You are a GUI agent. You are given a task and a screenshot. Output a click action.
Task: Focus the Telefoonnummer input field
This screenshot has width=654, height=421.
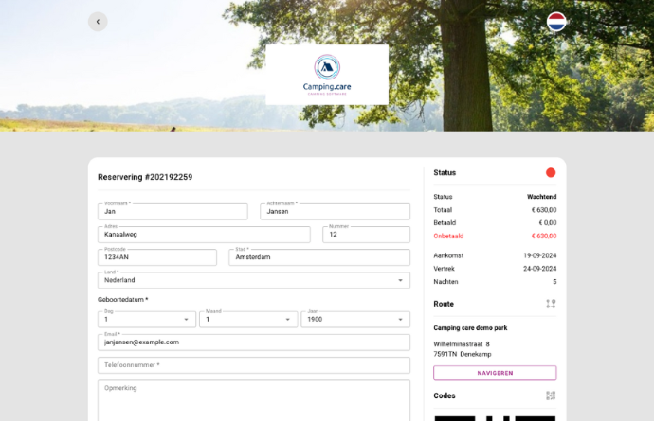(x=253, y=365)
